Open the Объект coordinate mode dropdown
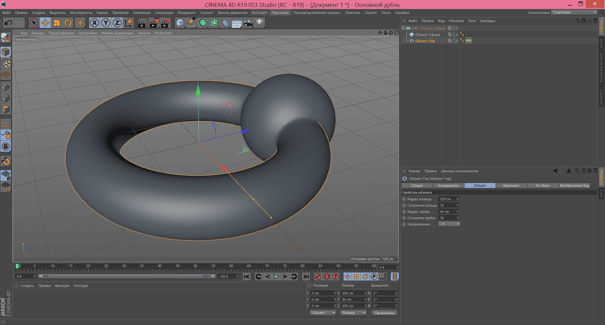This screenshot has height=325, width=605. 323,313
